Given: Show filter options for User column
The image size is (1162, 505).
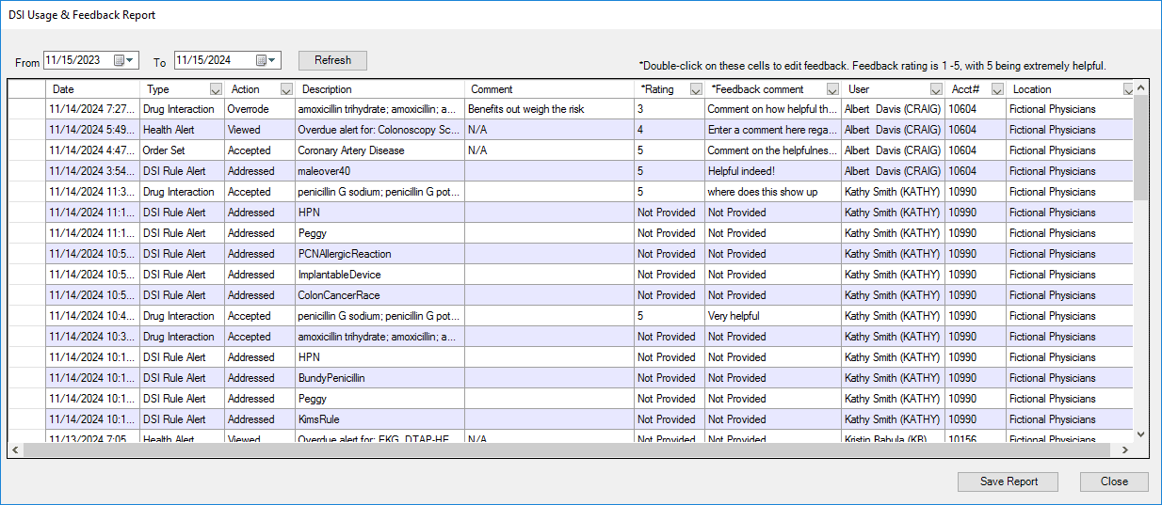Looking at the screenshot, I should pos(936,89).
